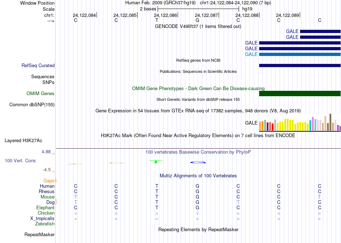The image size is (341, 243).
Task: Click the RefSeq Curated dark blue gene bar
Action: [300, 65]
